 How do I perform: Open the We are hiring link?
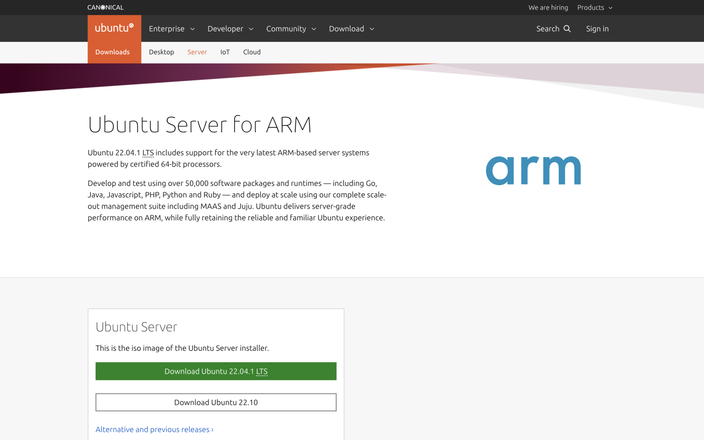(x=548, y=8)
